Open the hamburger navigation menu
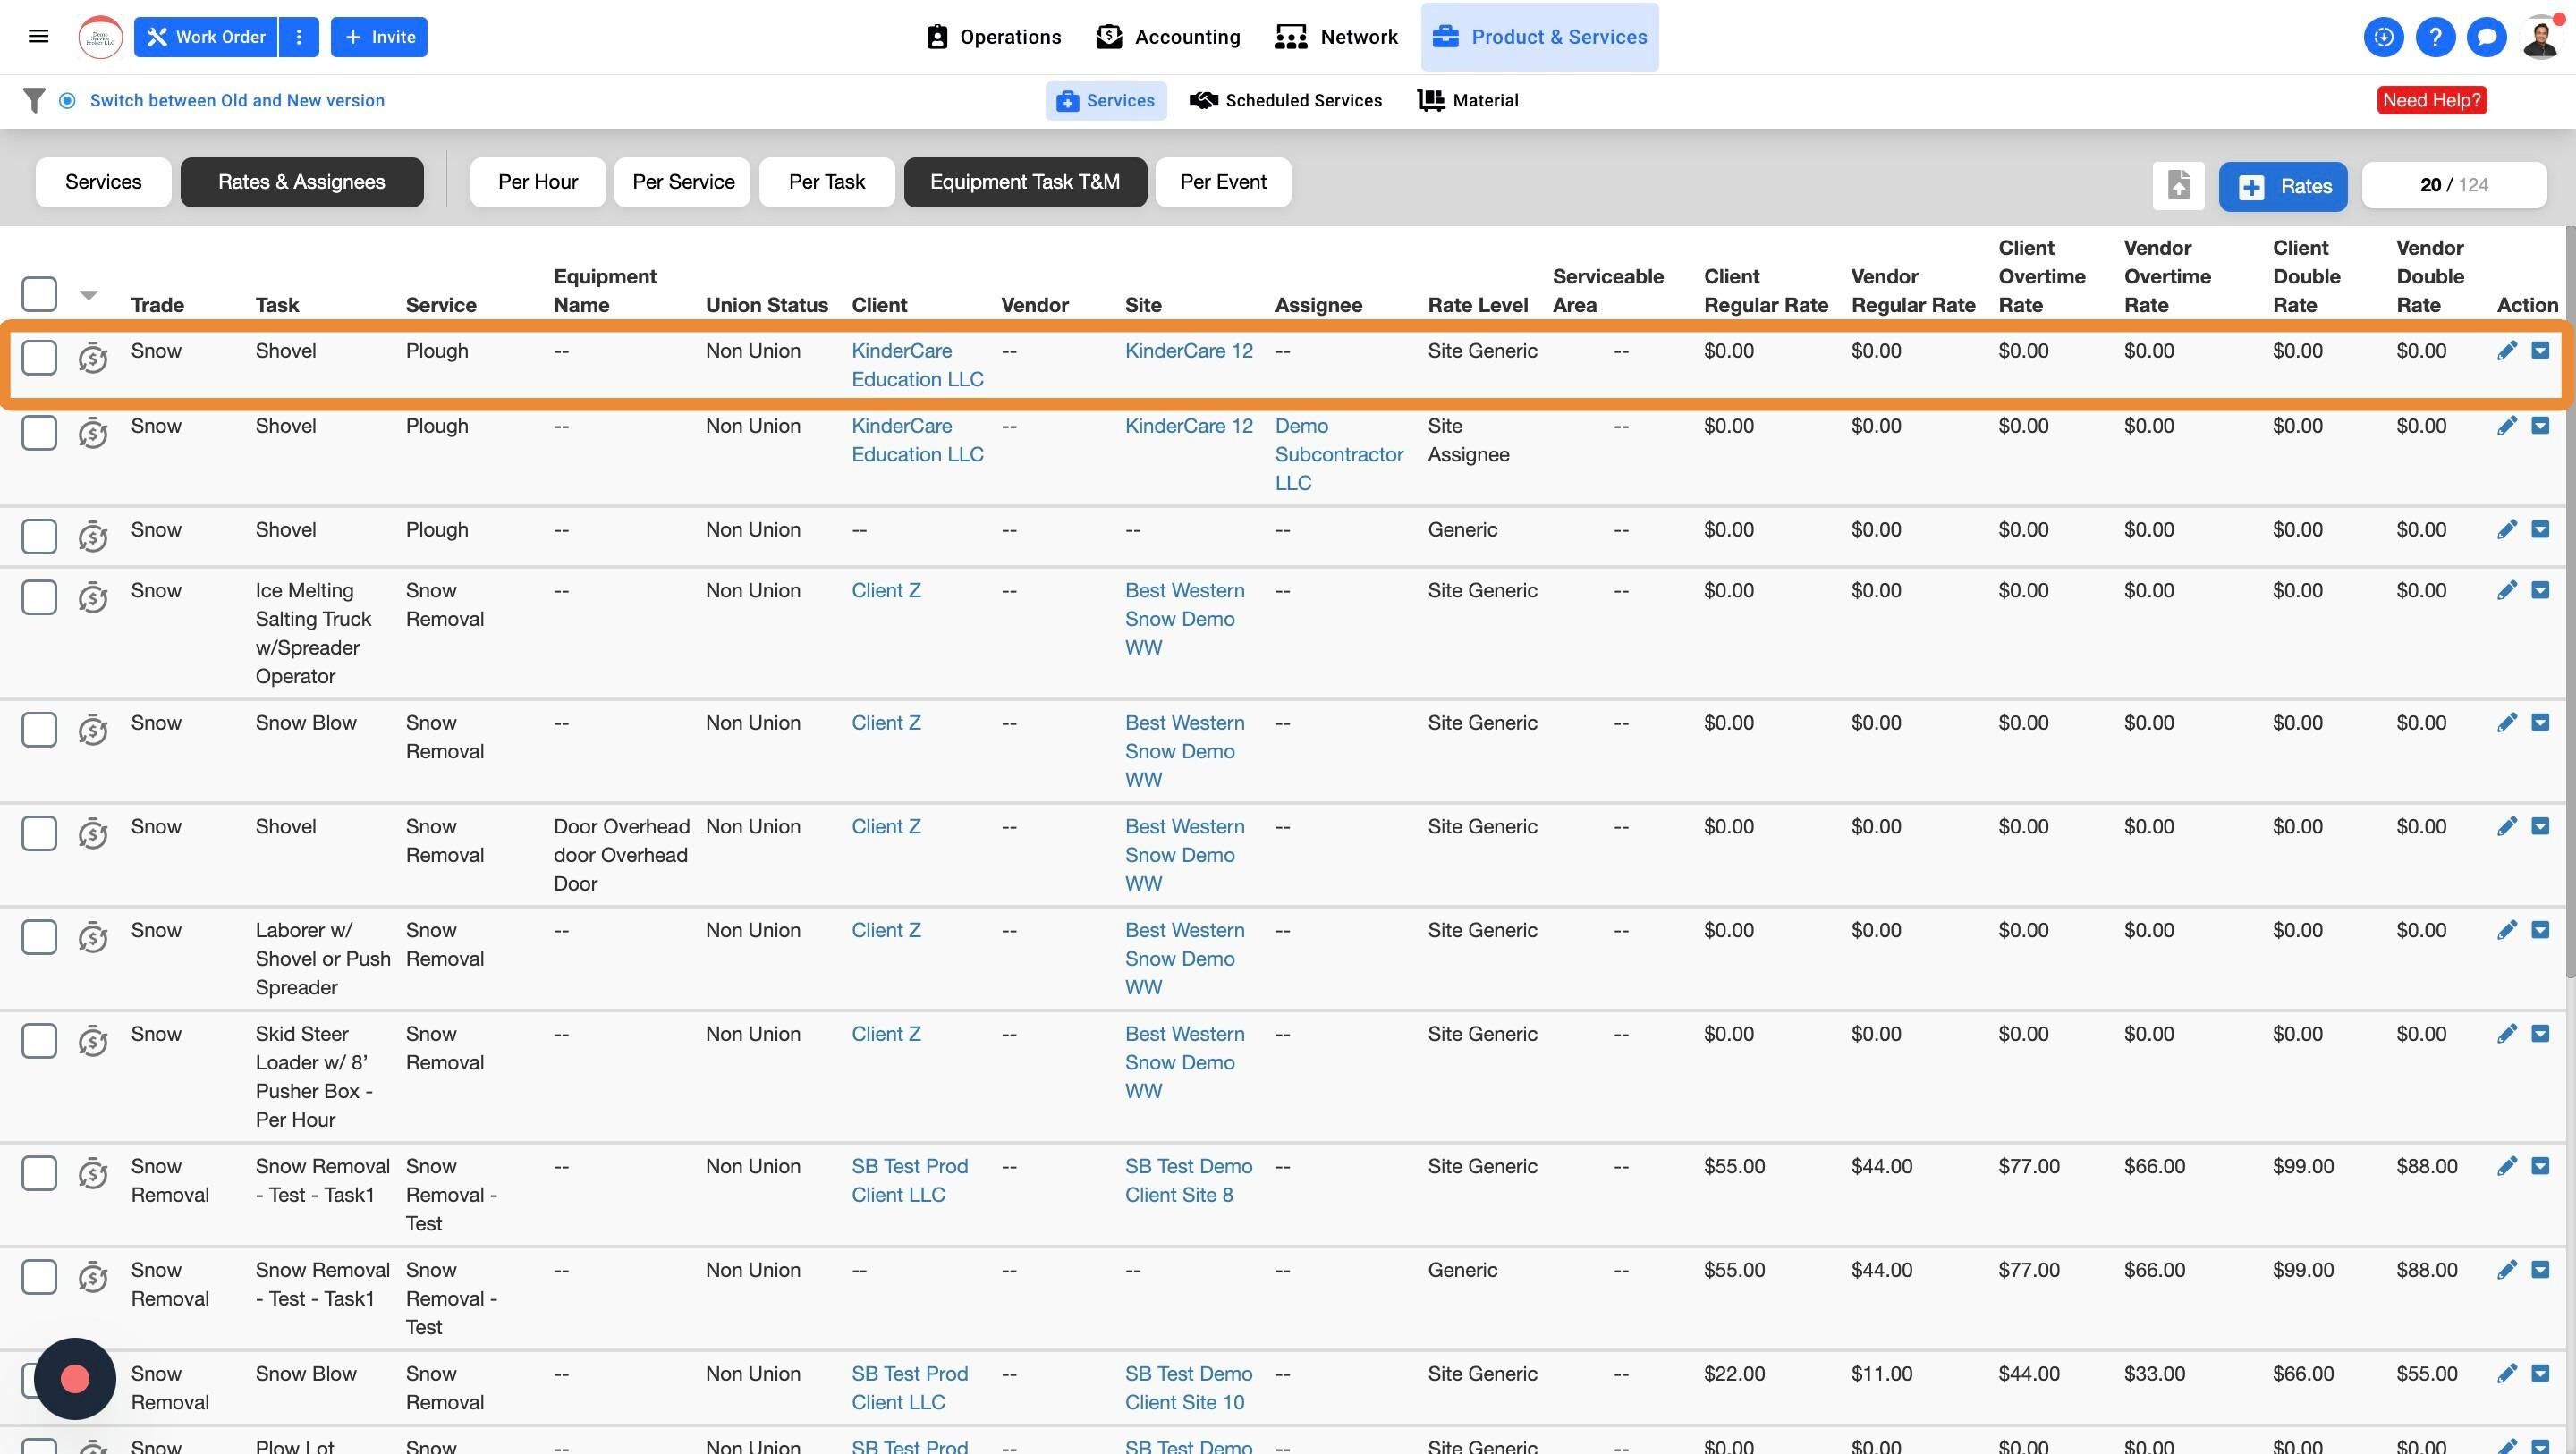 coord(38,37)
